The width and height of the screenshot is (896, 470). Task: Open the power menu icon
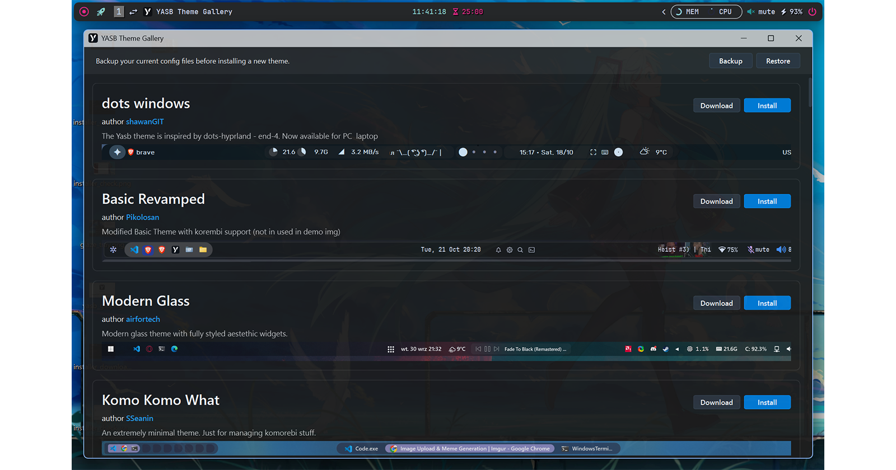point(812,12)
